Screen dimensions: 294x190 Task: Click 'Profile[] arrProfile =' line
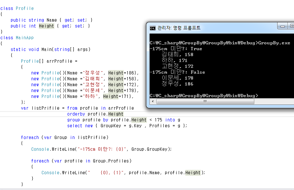49,61
